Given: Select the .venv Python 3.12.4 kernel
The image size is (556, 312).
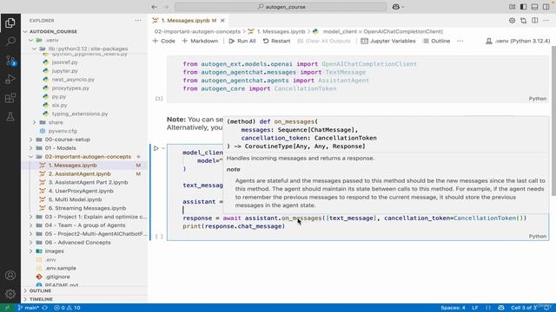Looking at the screenshot, I should (x=518, y=41).
